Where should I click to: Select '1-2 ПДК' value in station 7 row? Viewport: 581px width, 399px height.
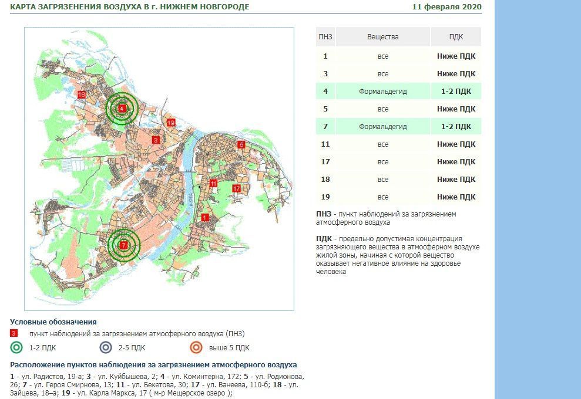point(456,127)
